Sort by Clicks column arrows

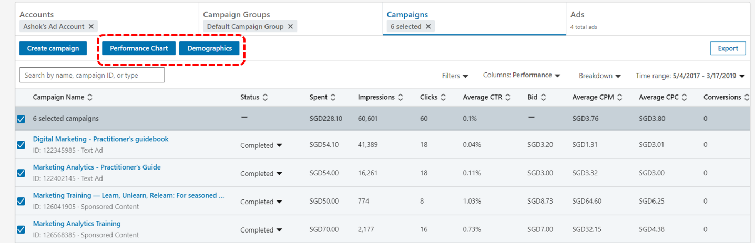coord(443,97)
